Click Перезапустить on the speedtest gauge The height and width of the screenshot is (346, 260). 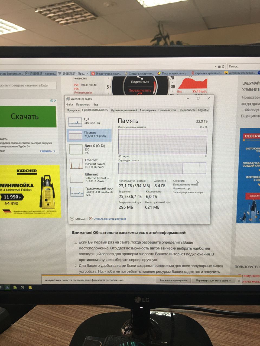coord(140,90)
